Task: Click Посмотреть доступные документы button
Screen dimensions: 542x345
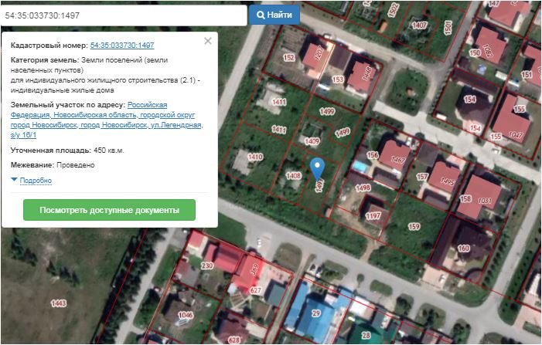Action: 109,210
